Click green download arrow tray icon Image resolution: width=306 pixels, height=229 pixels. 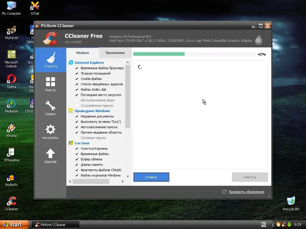pos(289,225)
